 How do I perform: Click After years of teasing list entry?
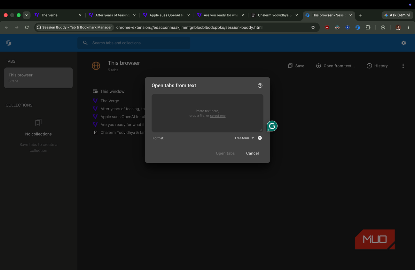coord(122,109)
